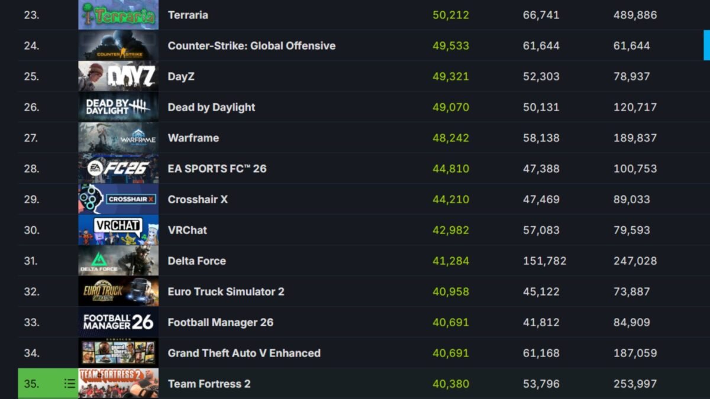Click the list icon on row 35

pos(70,384)
